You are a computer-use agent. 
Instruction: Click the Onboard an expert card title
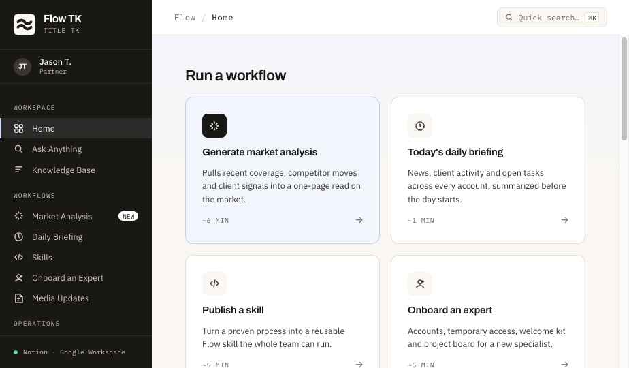tap(450, 310)
